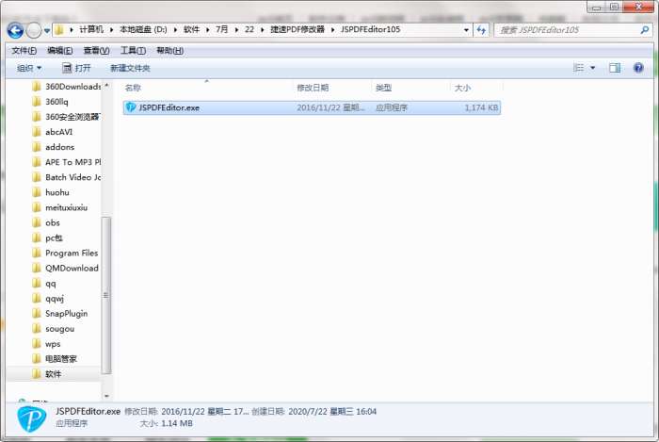659x442 pixels.
Task: Select 捷速PDF修改器 in address path
Action: click(x=297, y=29)
